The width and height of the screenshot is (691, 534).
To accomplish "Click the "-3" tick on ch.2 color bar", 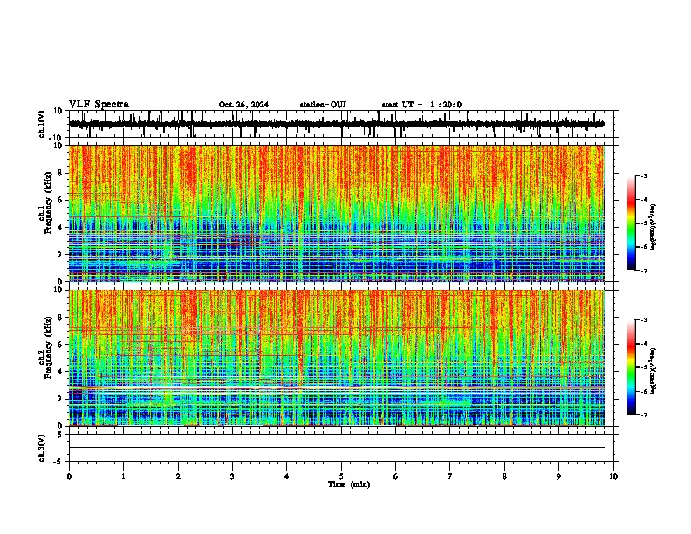I will click(x=644, y=320).
